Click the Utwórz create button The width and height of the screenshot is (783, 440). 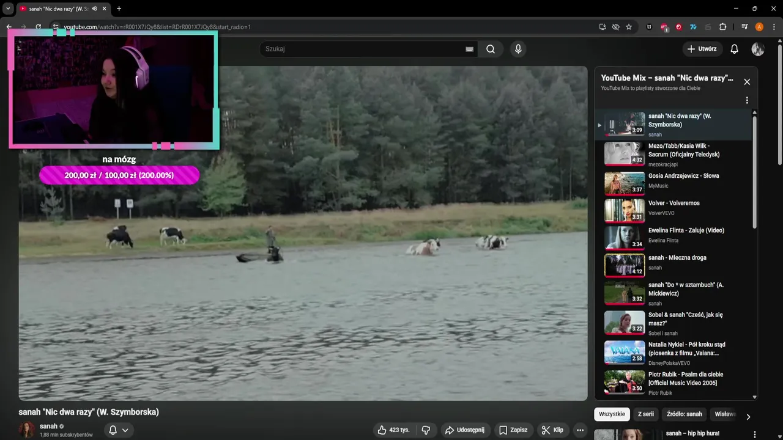(x=702, y=49)
